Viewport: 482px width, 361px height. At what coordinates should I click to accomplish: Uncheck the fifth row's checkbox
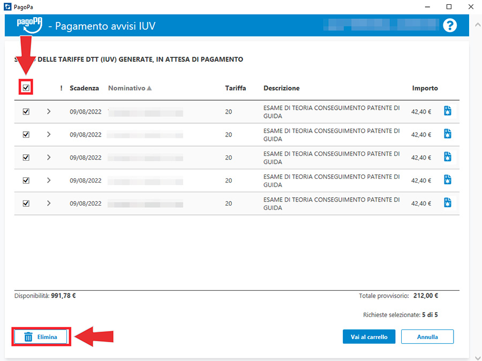pos(26,204)
